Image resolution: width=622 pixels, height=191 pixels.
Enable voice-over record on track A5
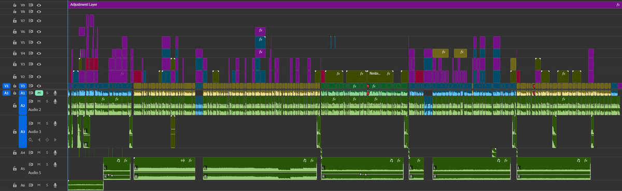pos(55,164)
